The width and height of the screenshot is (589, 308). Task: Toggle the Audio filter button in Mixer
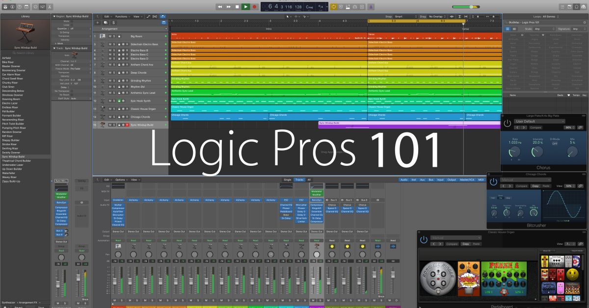point(403,180)
